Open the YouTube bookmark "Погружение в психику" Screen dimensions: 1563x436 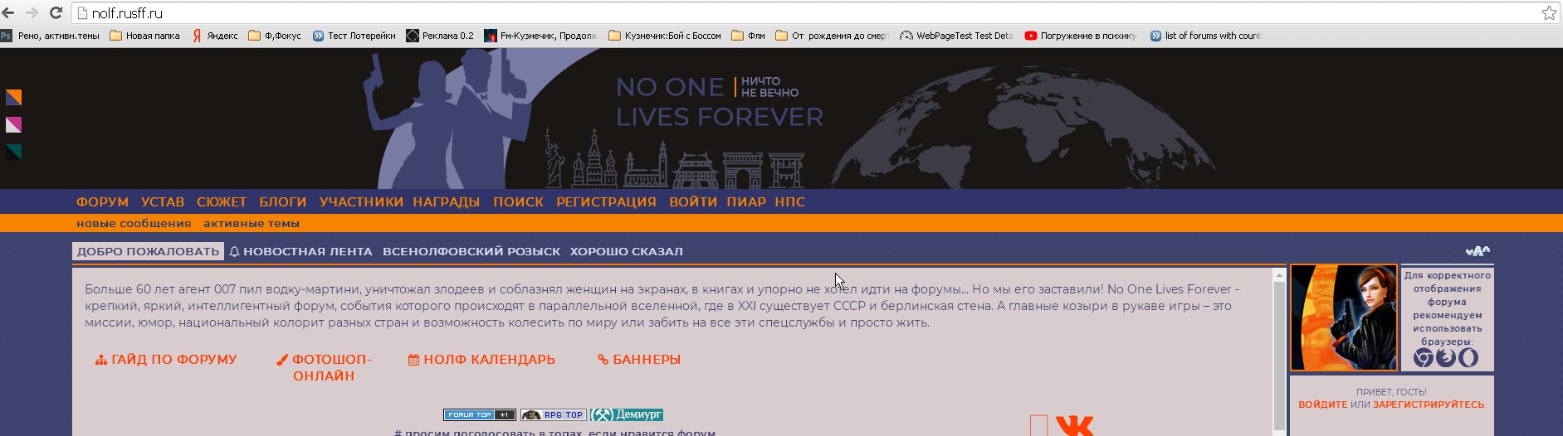pos(1081,36)
